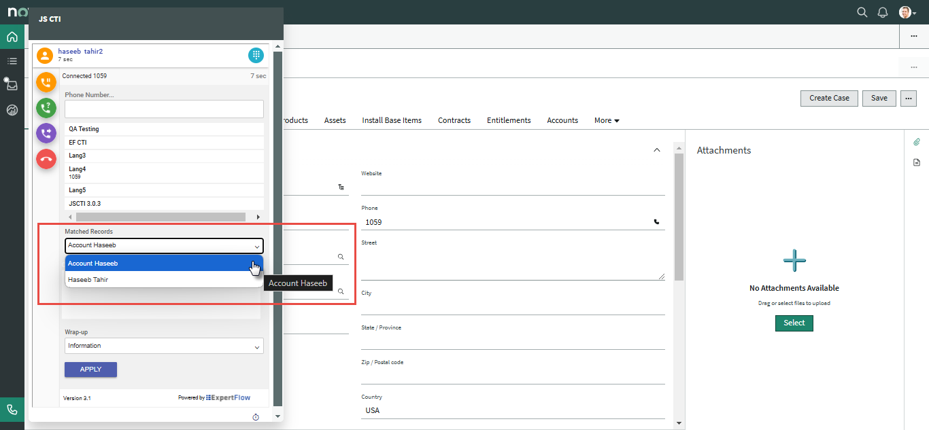Screen dimensions: 929x430
Task: Expand the Matched Records dropdown
Action: pyautogui.click(x=164, y=246)
